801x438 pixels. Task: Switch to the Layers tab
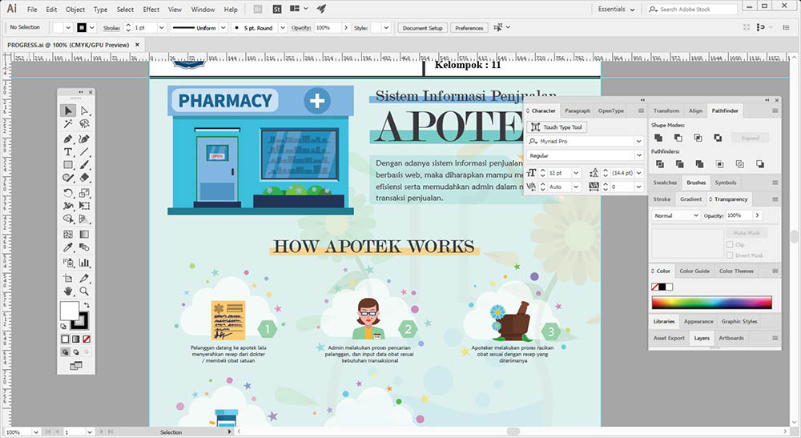[702, 338]
